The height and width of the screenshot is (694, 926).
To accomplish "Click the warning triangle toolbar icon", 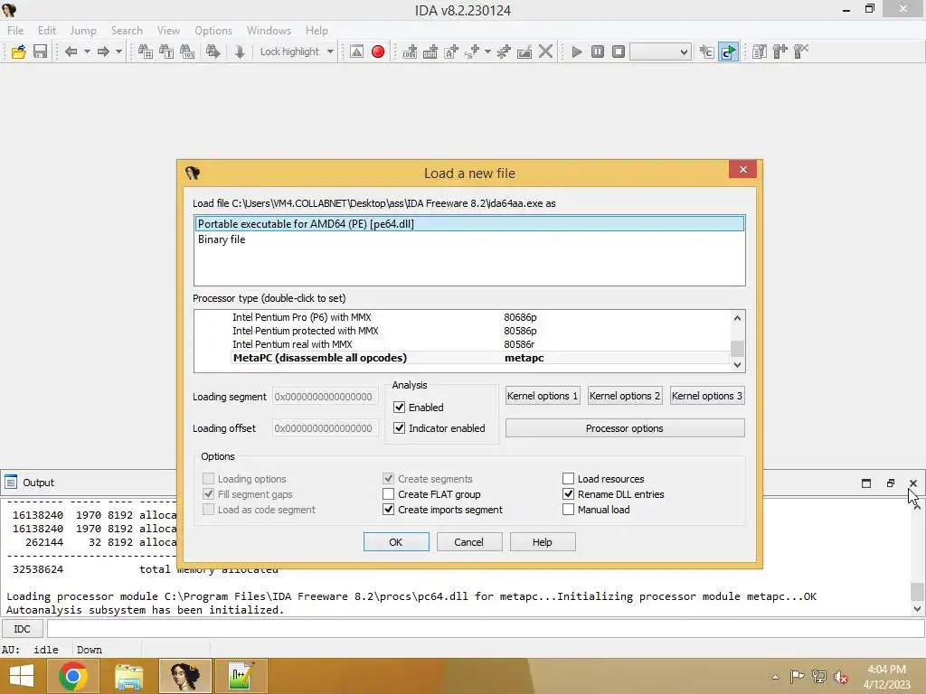I will (x=356, y=52).
